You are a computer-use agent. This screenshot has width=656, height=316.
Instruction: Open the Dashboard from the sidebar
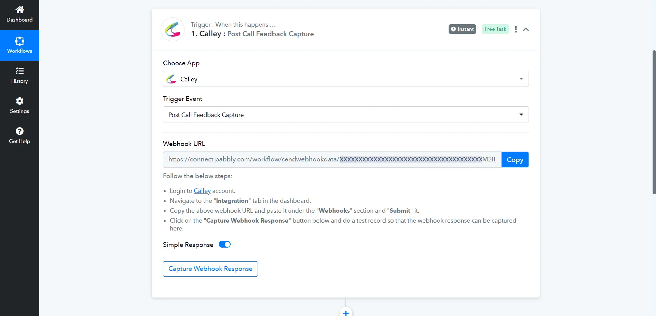(x=19, y=15)
